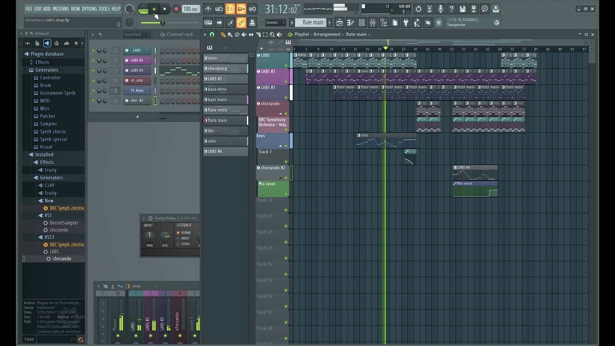The width and height of the screenshot is (615, 346).
Task: Open the 'flute main' pattern selector dropdown
Action: point(312,23)
